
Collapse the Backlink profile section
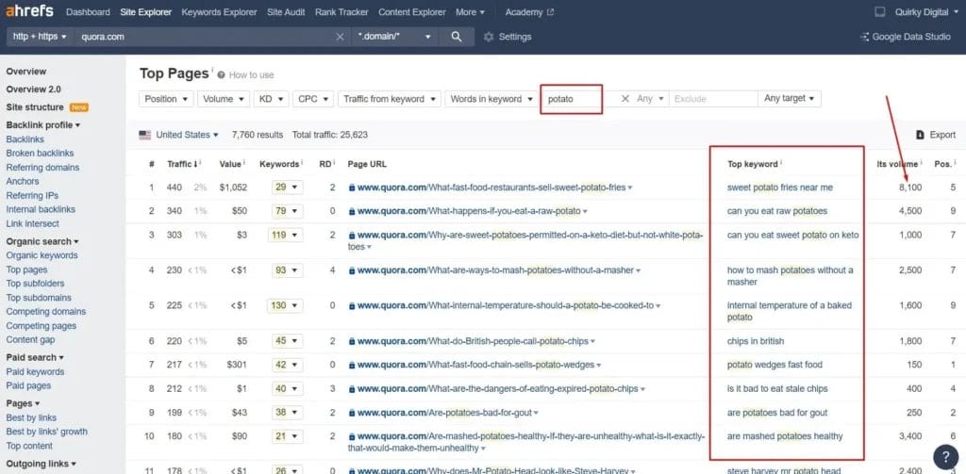43,125
